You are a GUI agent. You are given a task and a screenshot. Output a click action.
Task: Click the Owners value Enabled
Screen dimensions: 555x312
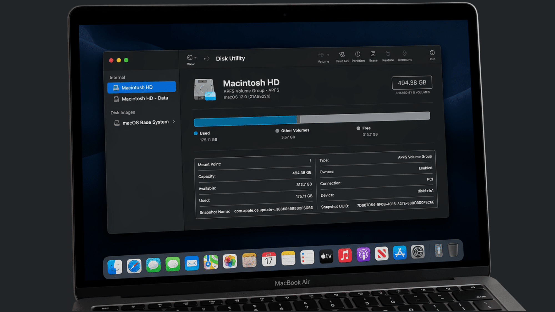[425, 168]
